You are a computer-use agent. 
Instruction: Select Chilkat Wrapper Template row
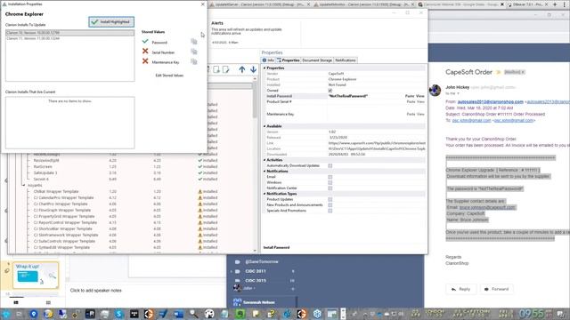pyautogui.click(x=56, y=192)
